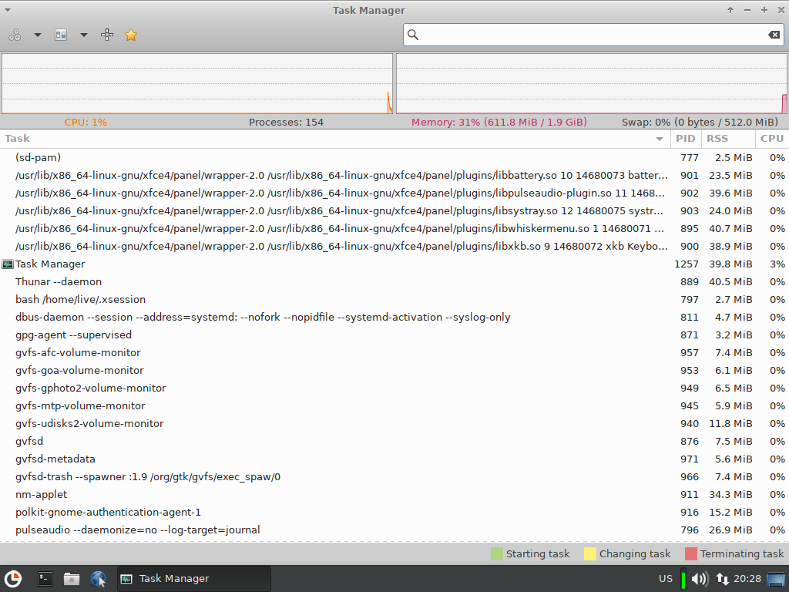Screen dimensions: 789x592
Task: Click the Processes: 154 status label
Action: pyautogui.click(x=286, y=122)
